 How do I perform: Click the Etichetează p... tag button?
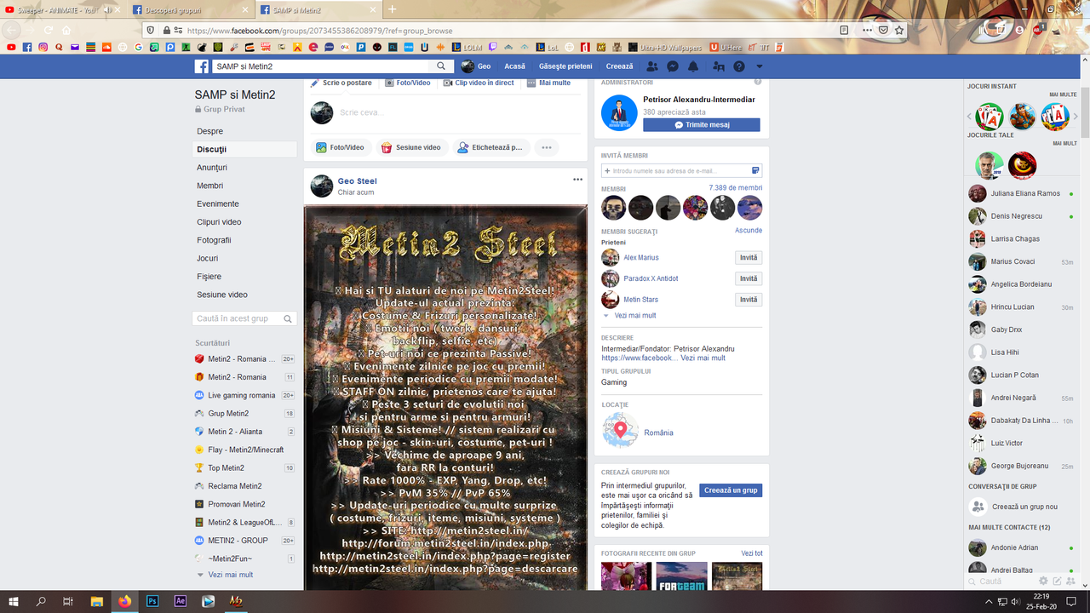coord(490,147)
